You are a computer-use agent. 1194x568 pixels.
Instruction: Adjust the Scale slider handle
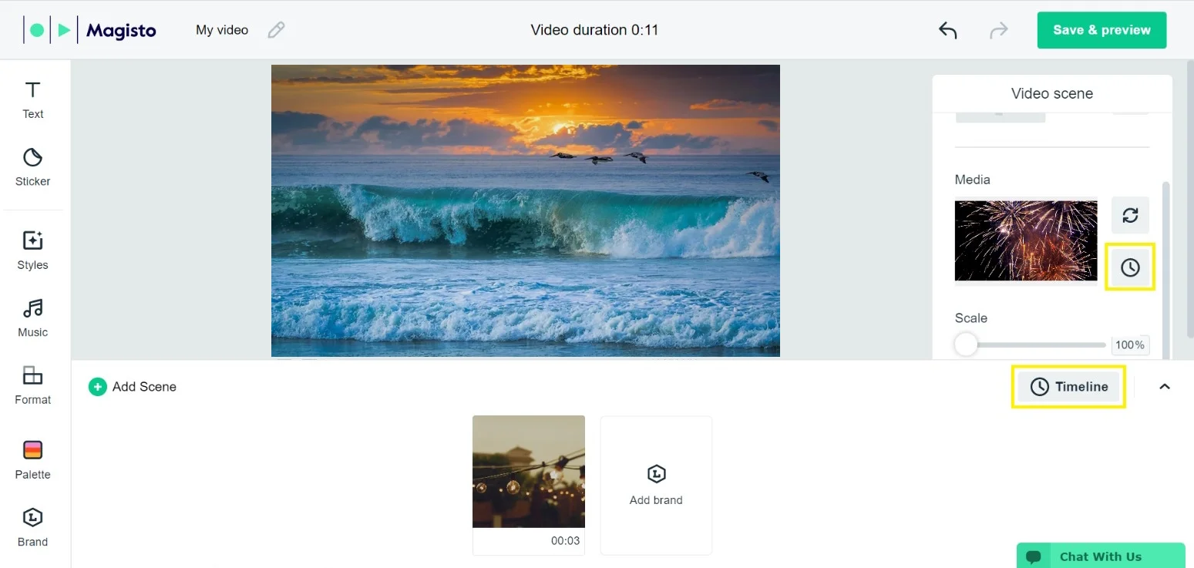(x=966, y=344)
